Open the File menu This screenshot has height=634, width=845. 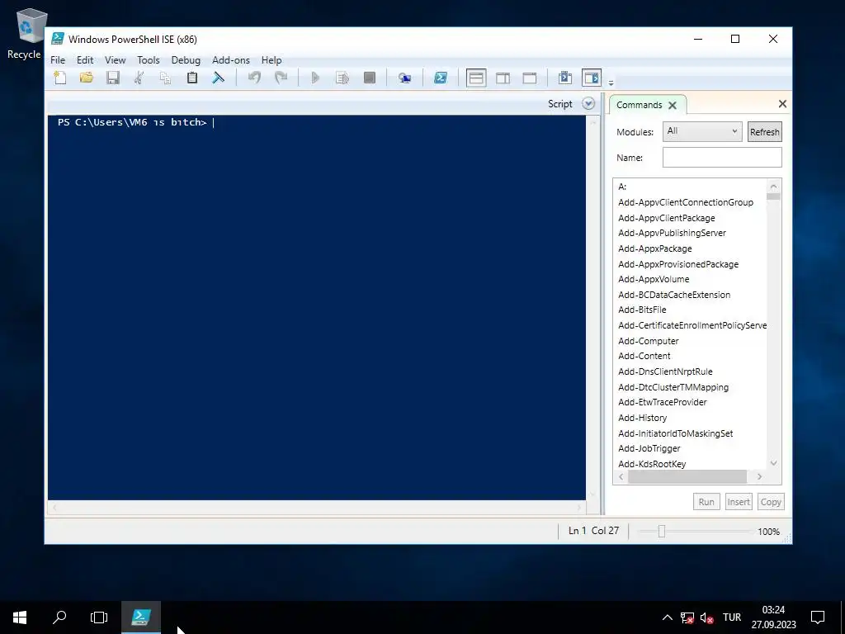(58, 59)
